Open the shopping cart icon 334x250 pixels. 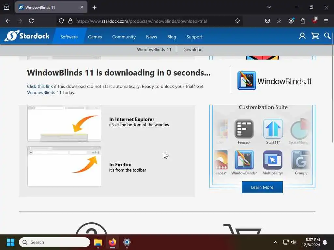point(315,36)
